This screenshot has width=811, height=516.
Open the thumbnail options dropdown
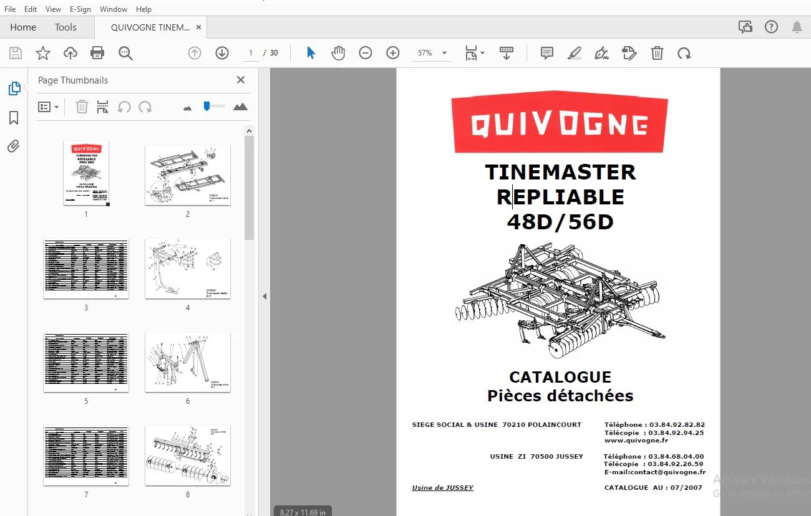[x=49, y=107]
